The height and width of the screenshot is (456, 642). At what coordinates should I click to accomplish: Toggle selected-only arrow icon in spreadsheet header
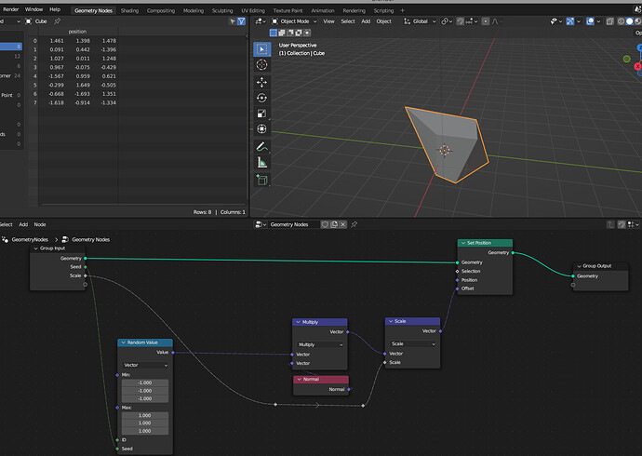[x=233, y=21]
